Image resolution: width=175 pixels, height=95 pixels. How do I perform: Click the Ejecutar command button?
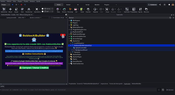coord(170,90)
